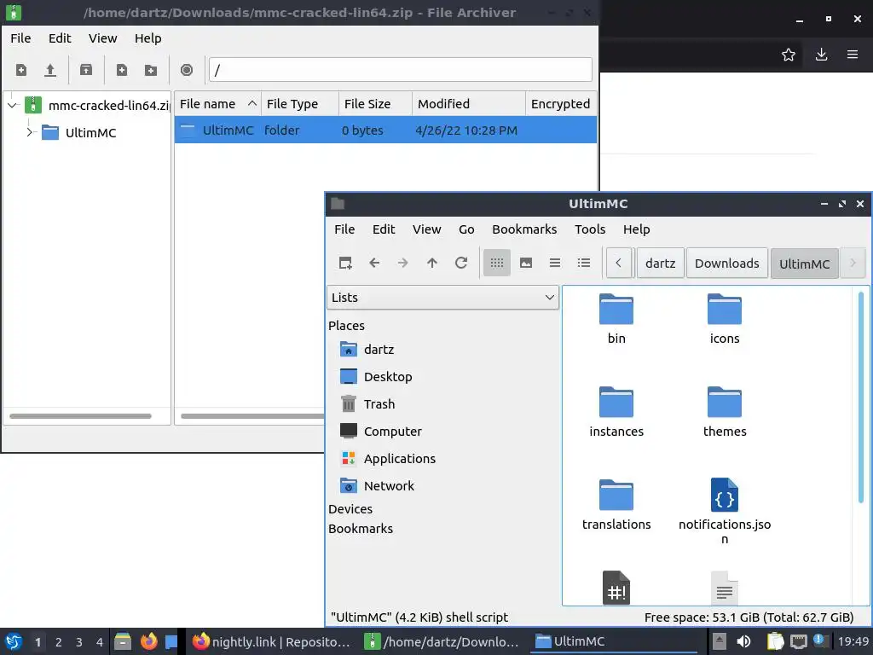Viewport: 873px width, 655px height.
Task: Switch to Icon view mode
Action: pyautogui.click(x=497, y=263)
